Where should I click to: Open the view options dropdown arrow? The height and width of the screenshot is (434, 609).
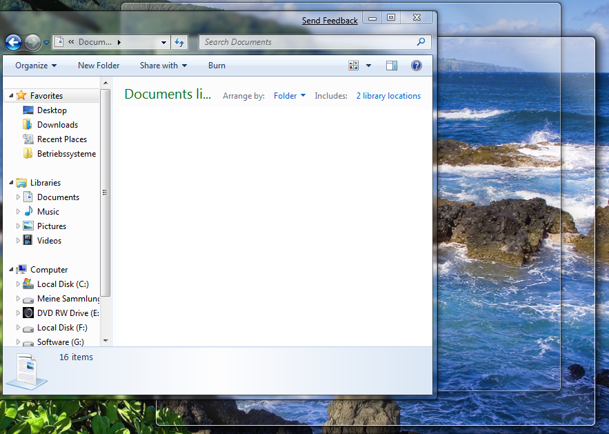tap(368, 66)
